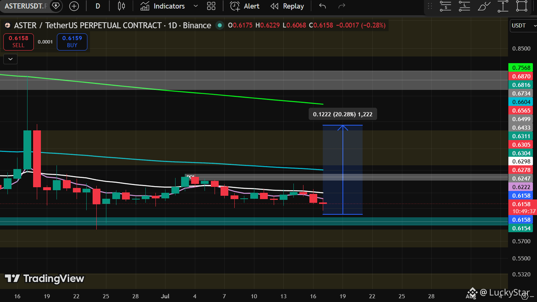
Task: Click the blue BUY 0.6159 button
Action: (x=72, y=42)
